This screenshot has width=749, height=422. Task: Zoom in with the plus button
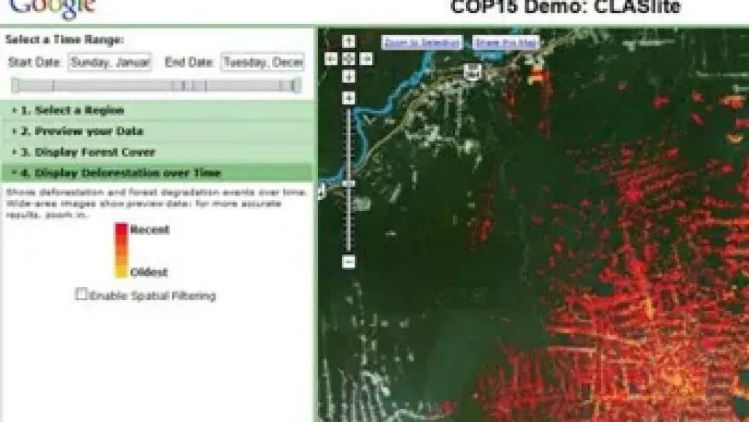[x=349, y=98]
